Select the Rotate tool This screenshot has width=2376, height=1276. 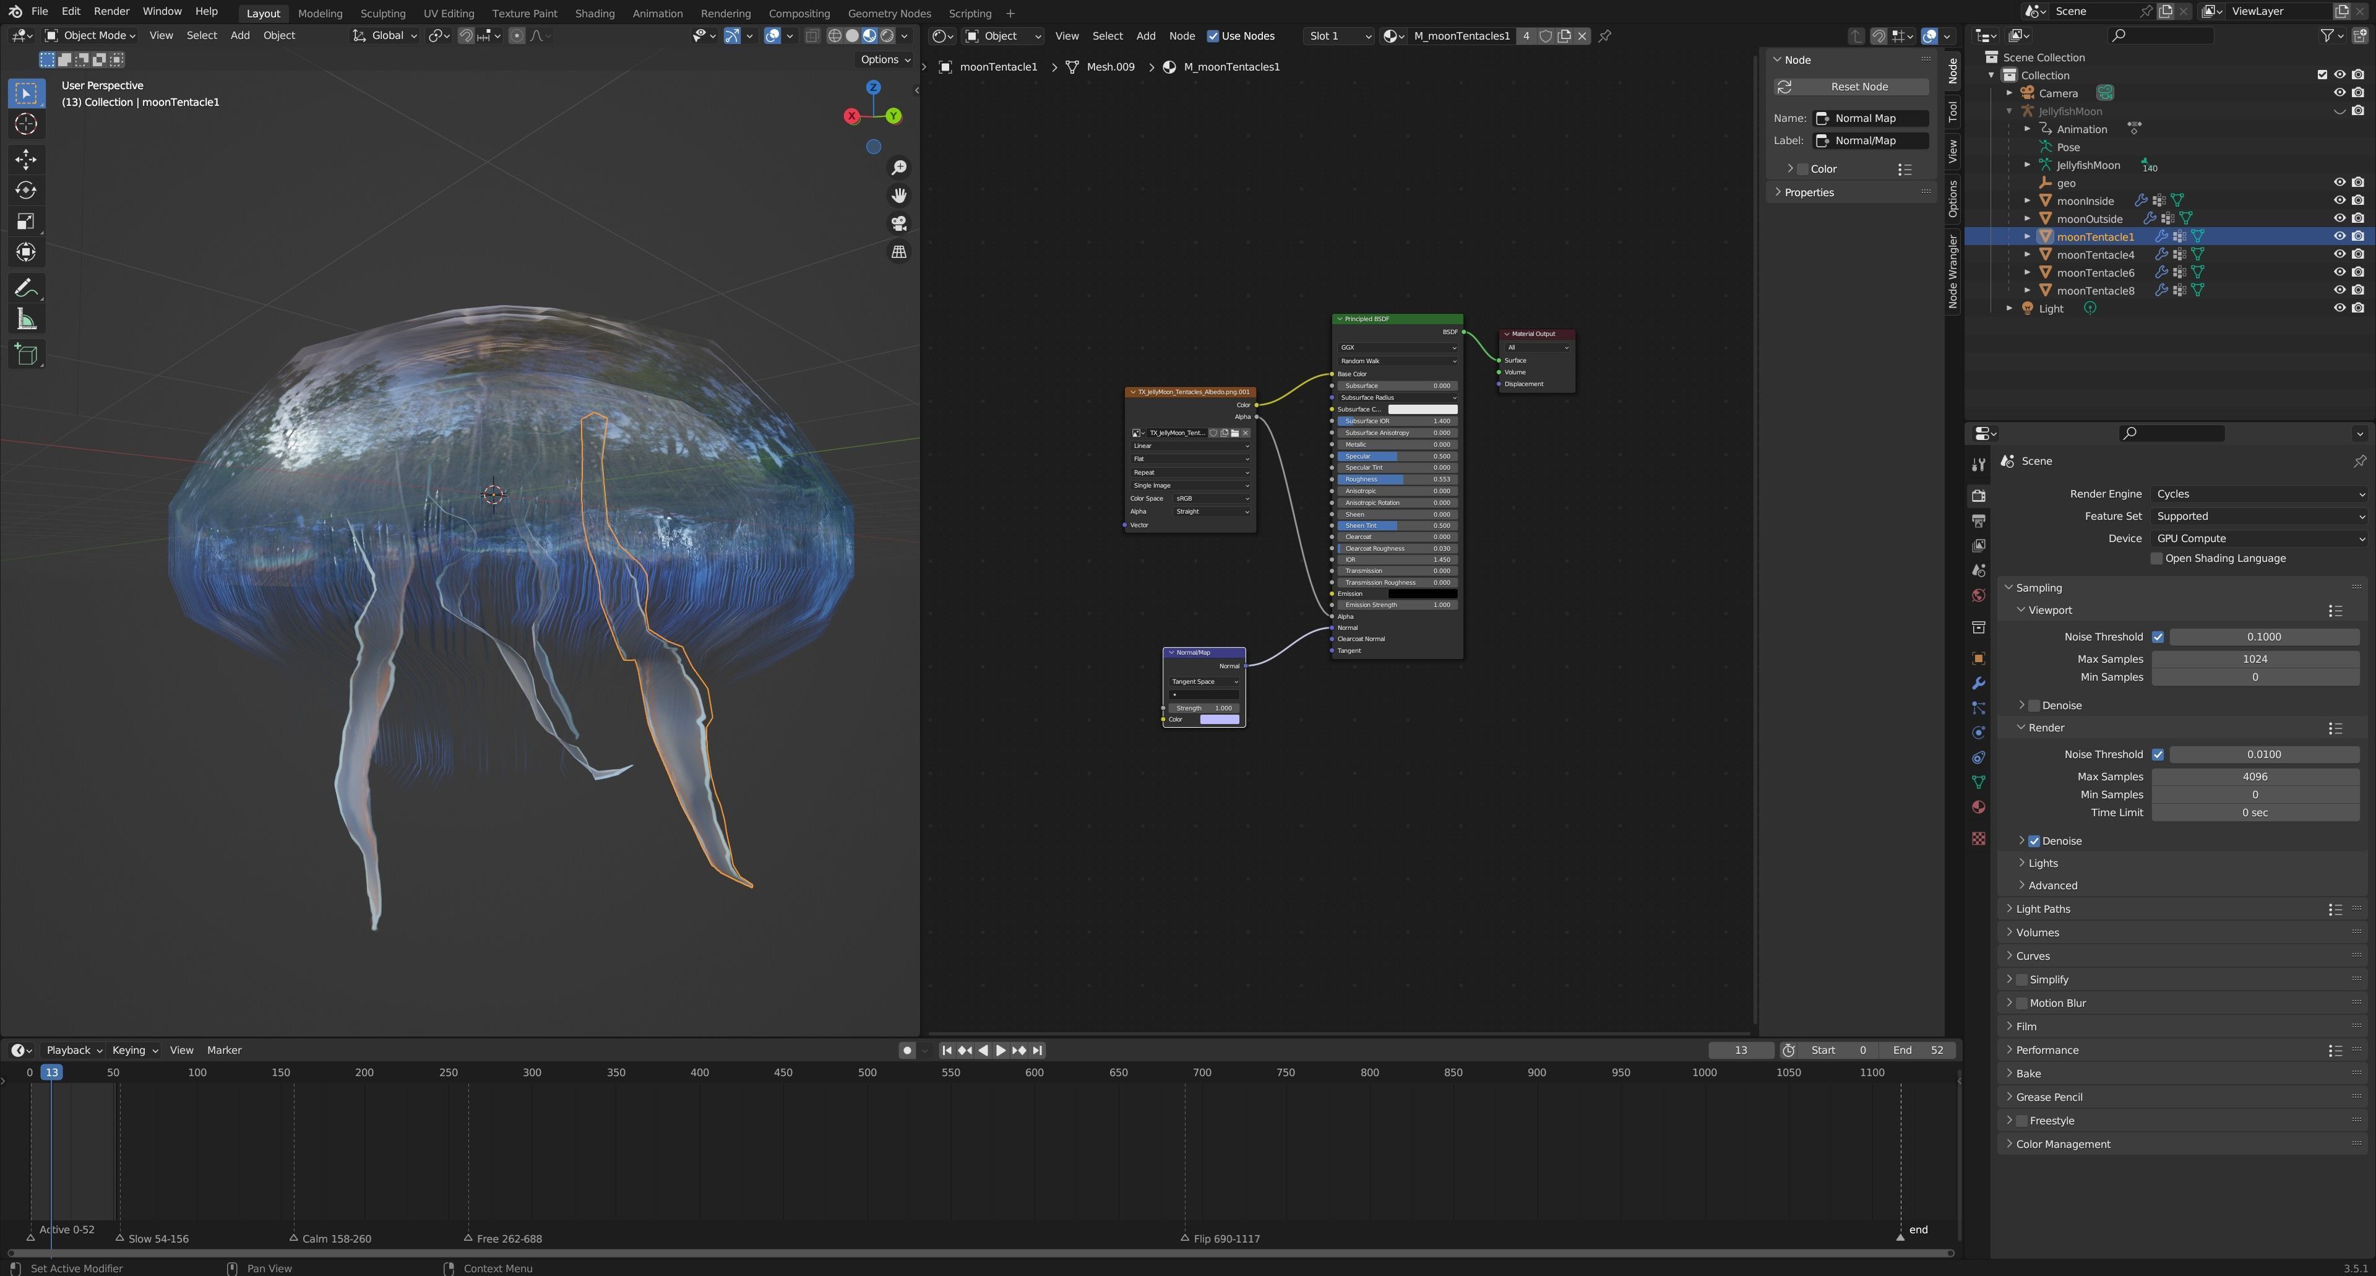[x=26, y=190]
